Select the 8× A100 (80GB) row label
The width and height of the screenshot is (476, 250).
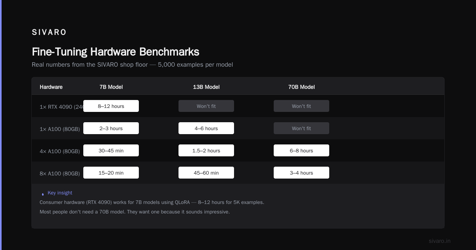coord(60,173)
